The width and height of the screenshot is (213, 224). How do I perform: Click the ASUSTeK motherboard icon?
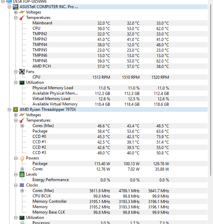tap(16, 7)
